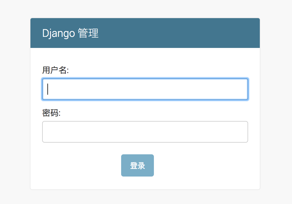Click the blinking text cursor in username box
Image resolution: width=292 pixels, height=204 pixels.
click(x=48, y=89)
